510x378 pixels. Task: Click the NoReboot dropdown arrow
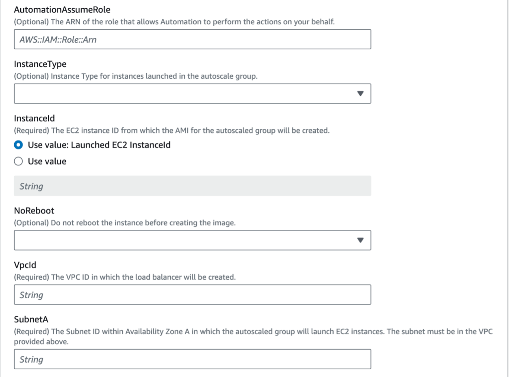[x=360, y=240]
